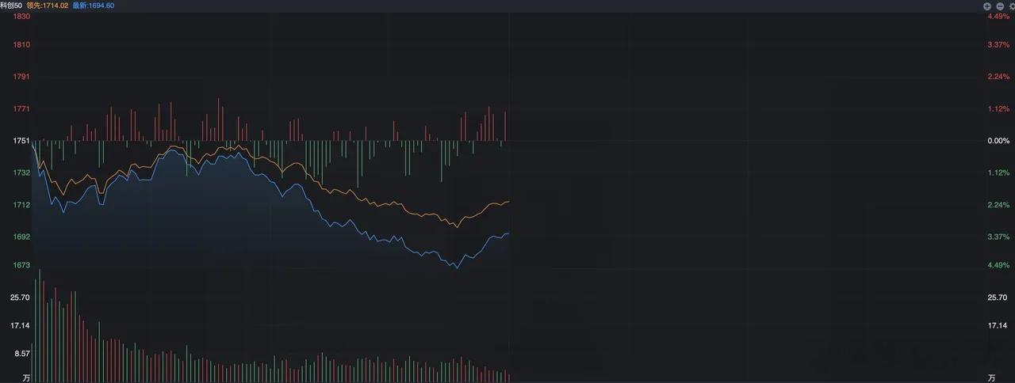Viewport: 1015px width, 383px height.
Task: Open chart settings gear icon
Action: (1012, 6)
